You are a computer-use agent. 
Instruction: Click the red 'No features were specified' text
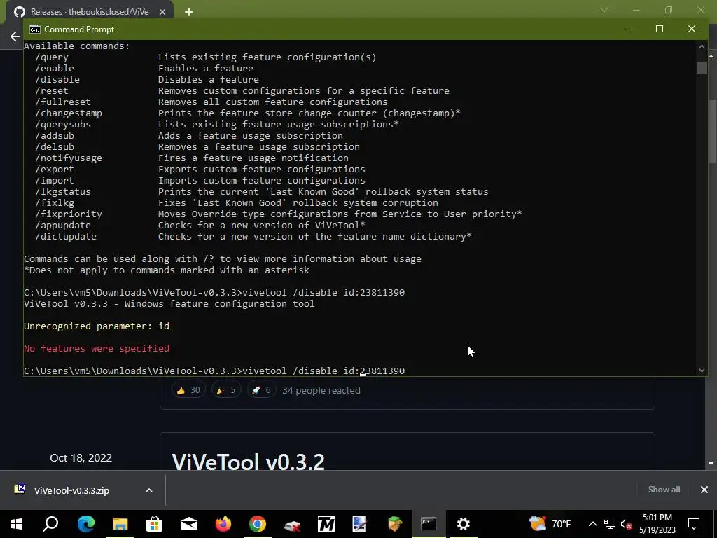(97, 349)
